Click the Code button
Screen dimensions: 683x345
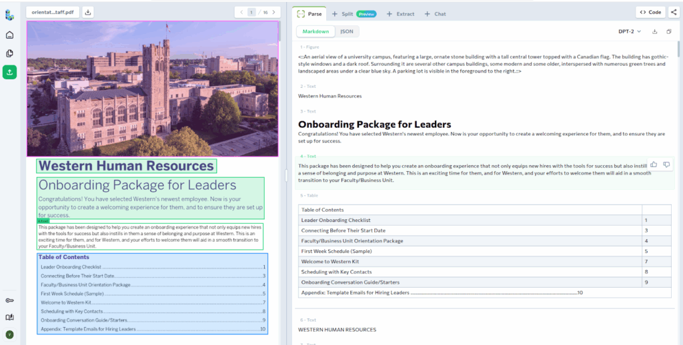650,12
